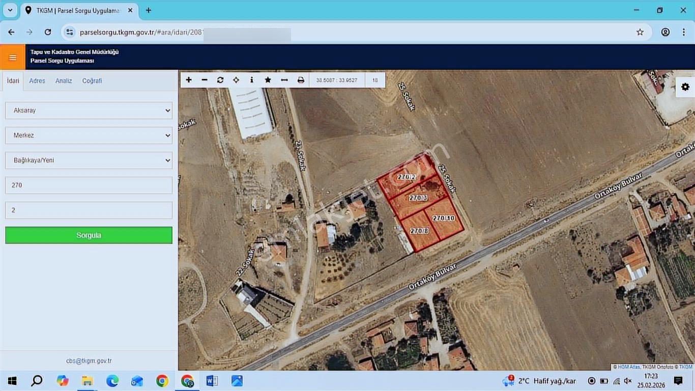Open Microsoft Edge from taskbar
This screenshot has height=391, width=695.
112,381
